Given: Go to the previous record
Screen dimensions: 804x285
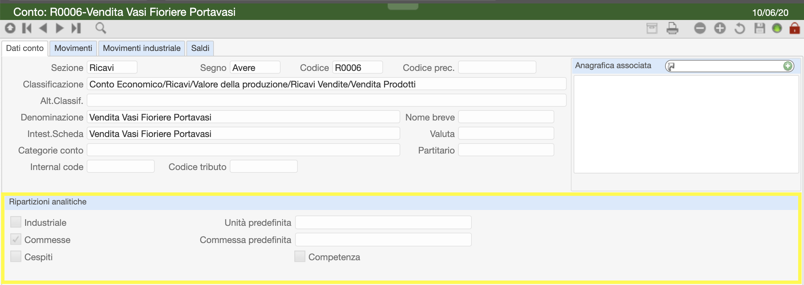Looking at the screenshot, I should tap(43, 28).
